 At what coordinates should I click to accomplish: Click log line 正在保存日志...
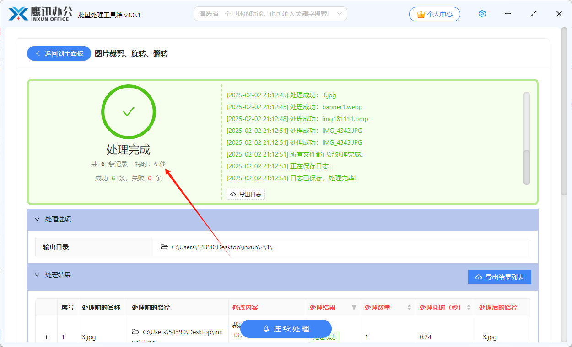pyautogui.click(x=280, y=166)
